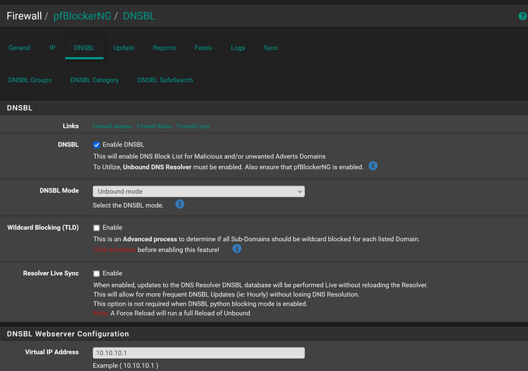Click the DNSBL breadcrumb link
The width and height of the screenshot is (528, 371).
pos(139,16)
